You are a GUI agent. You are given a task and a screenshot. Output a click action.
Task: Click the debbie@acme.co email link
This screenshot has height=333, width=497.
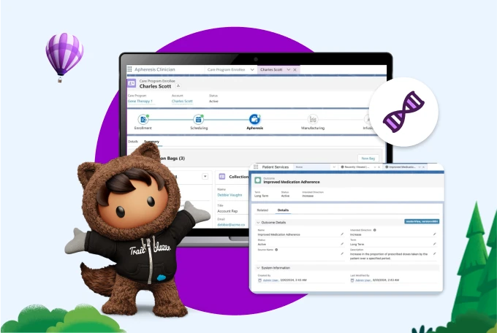231,225
